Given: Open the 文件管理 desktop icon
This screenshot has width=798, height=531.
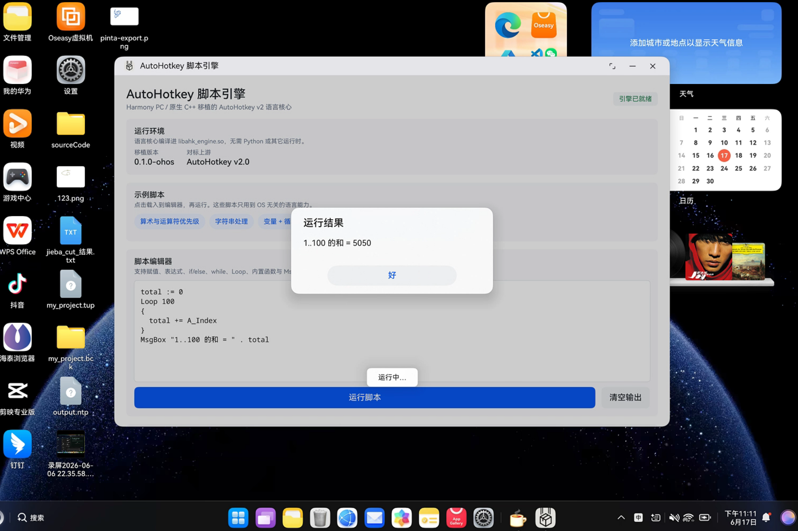Looking at the screenshot, I should 17,17.
